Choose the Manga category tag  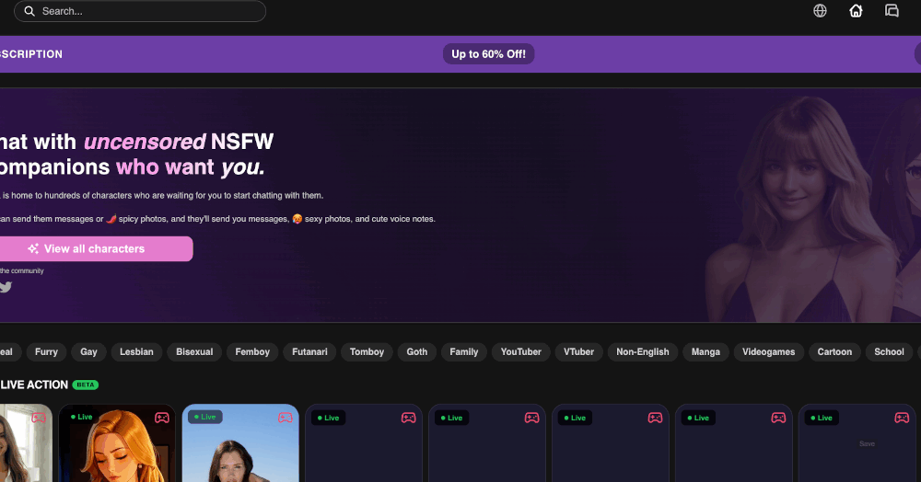[705, 351]
